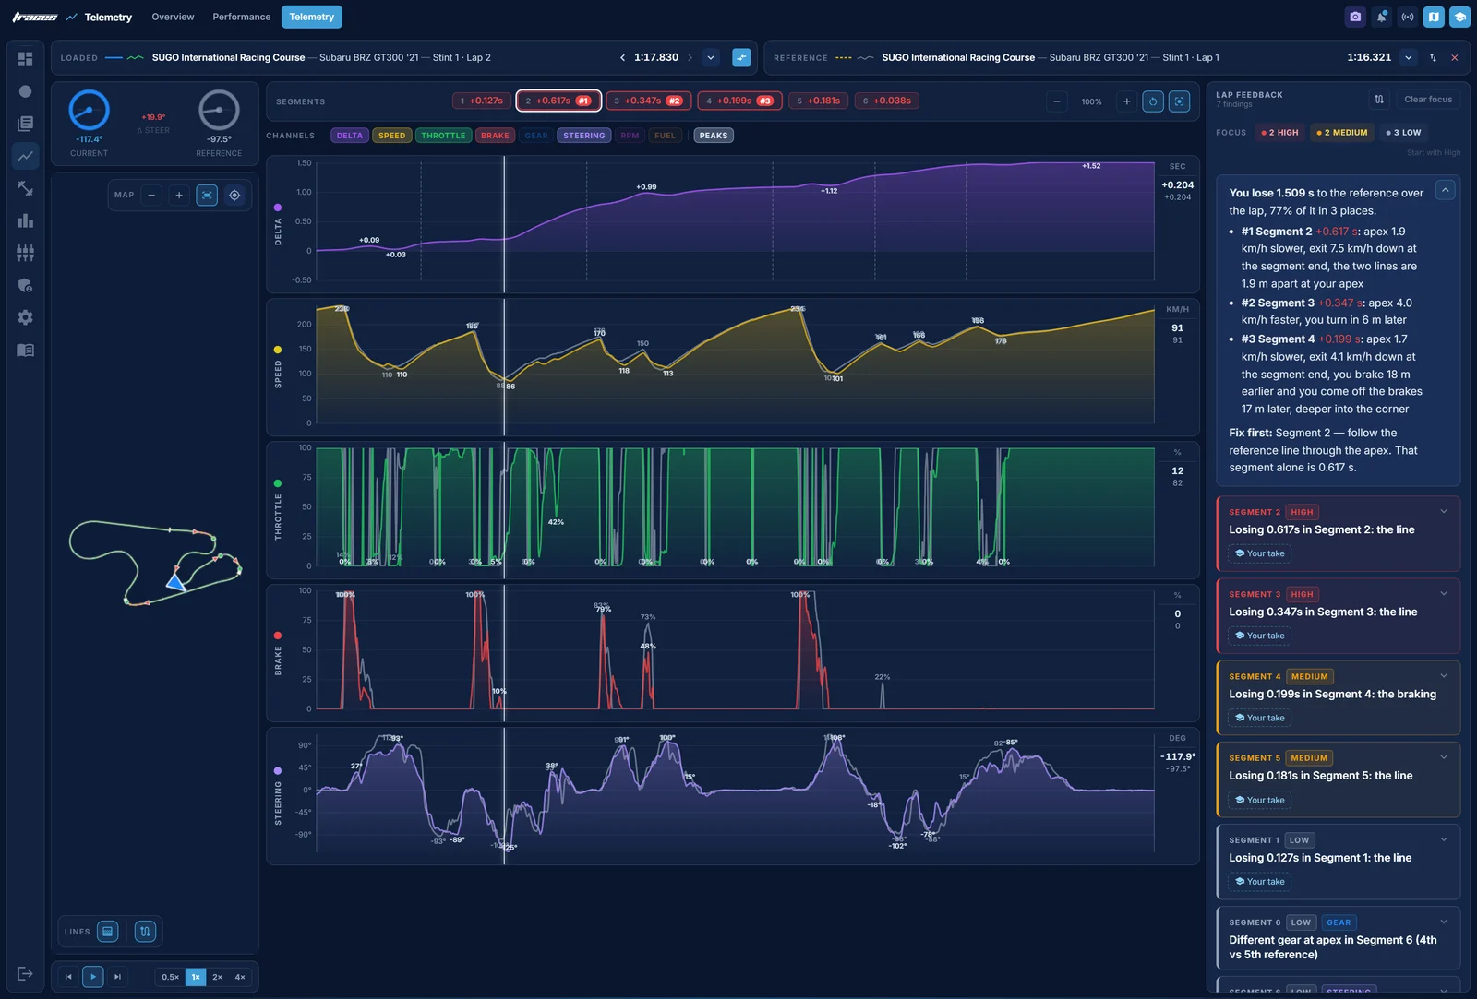Viewport: 1477px width, 999px height.
Task: Select segment 3 chip +0.347s
Action: tap(649, 101)
